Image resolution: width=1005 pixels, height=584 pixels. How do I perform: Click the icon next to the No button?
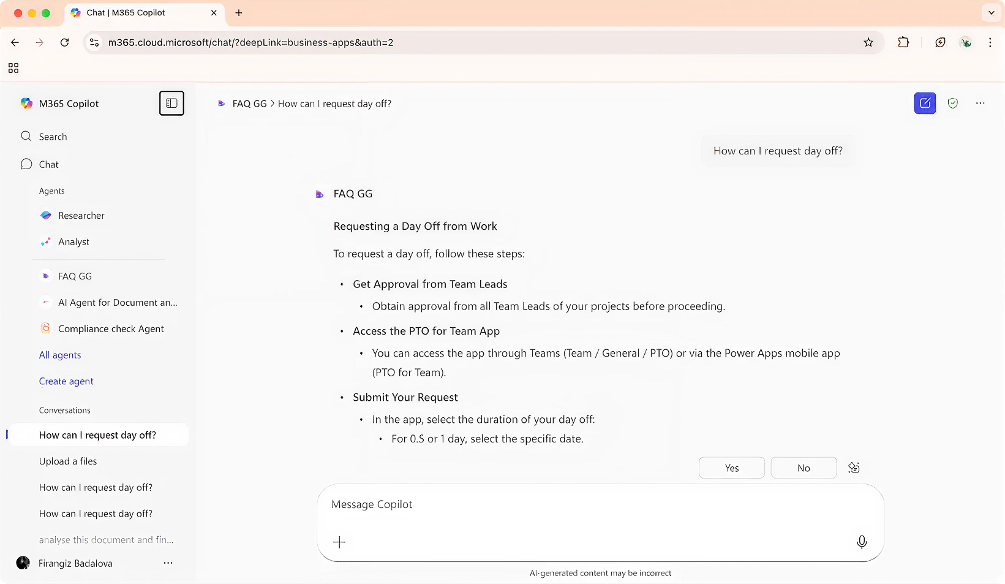(854, 468)
